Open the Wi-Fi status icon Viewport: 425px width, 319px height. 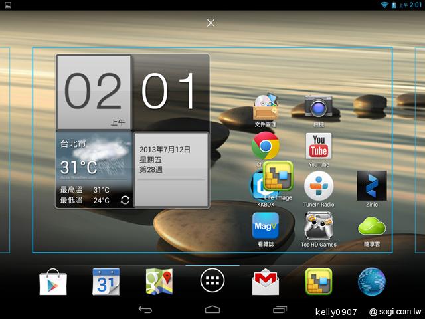pyautogui.click(x=384, y=5)
